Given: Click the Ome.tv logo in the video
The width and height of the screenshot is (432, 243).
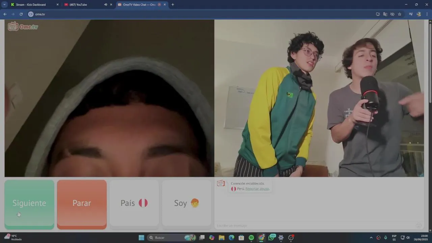Looking at the screenshot, I should coord(23,27).
